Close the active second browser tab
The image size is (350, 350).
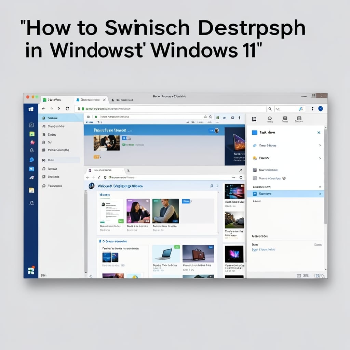104,100
